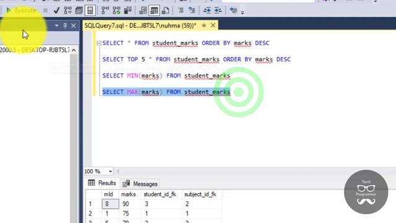The height and width of the screenshot is (223, 396).
Task: Toggle Include Client Statistics icon
Action: tap(128, 11)
